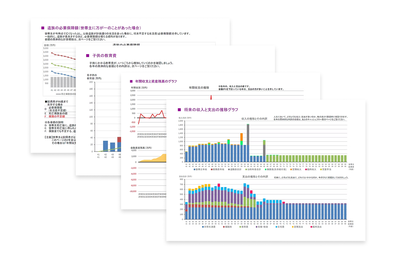Select the 日常生活費 legend entry
This screenshot has width=396, height=259.
[210, 227]
